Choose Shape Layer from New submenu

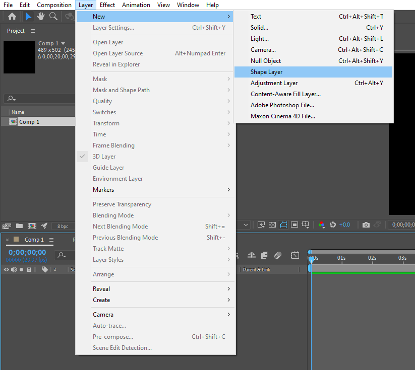coord(266,72)
